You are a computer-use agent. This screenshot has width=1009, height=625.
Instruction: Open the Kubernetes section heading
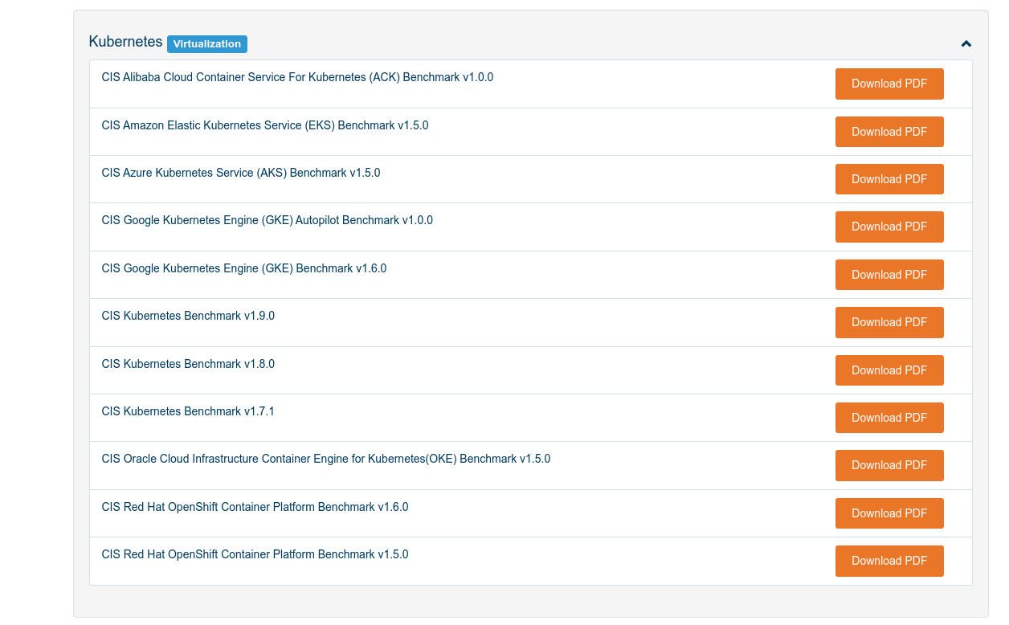pos(125,42)
